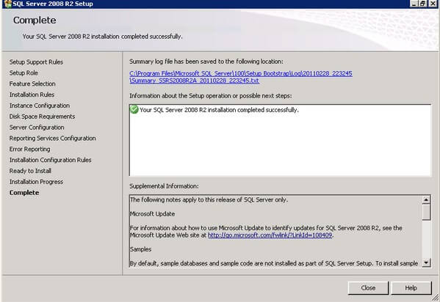Select the Installation Progress step
Viewport: 440px width, 302px height.
point(36,182)
